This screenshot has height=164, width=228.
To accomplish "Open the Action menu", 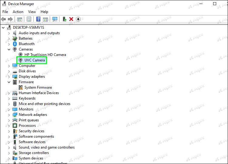I will tap(18, 12).
